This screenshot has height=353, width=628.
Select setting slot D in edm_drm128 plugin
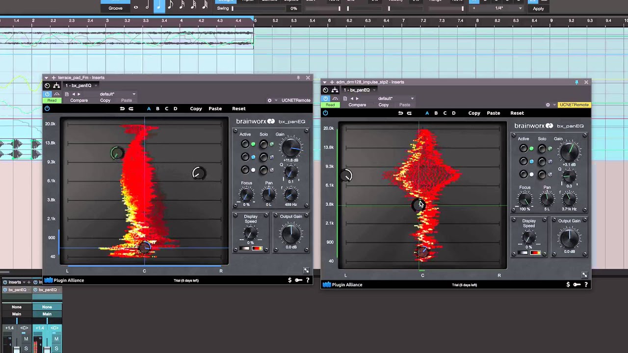453,113
